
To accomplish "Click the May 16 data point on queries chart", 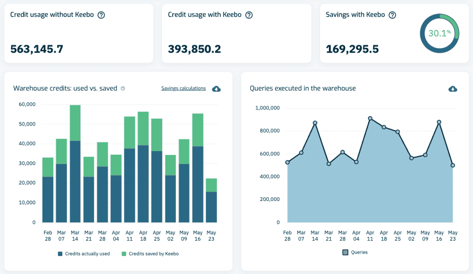I will (x=439, y=122).
